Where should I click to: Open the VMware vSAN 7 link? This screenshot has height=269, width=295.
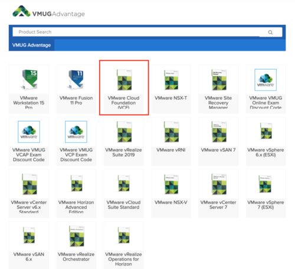click(218, 150)
